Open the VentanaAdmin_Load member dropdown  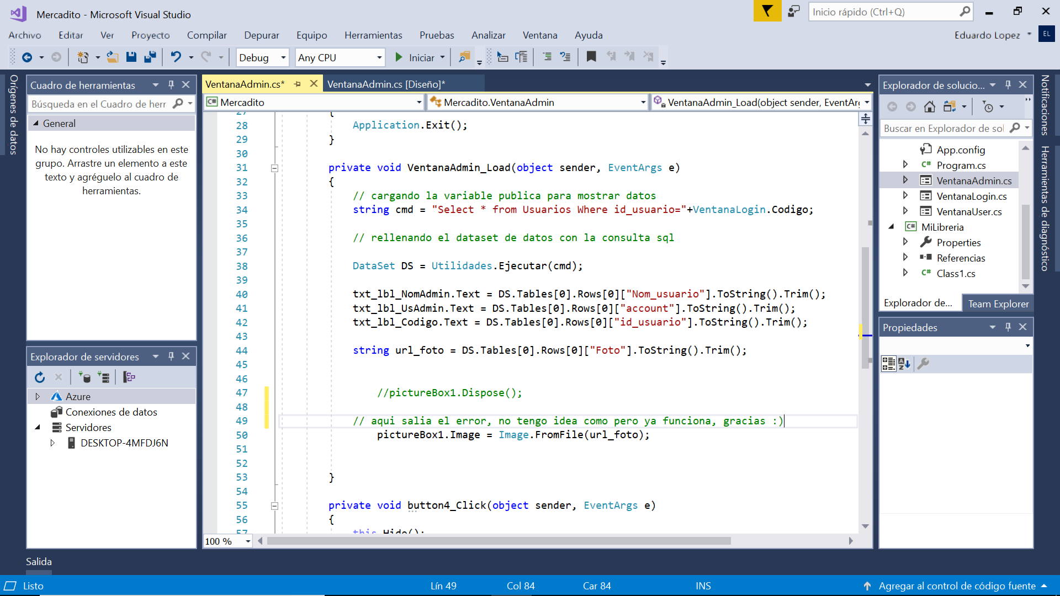[x=867, y=102]
